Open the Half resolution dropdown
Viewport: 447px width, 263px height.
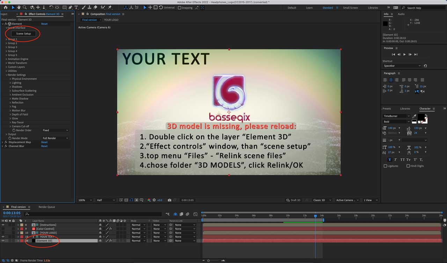click(x=105, y=200)
